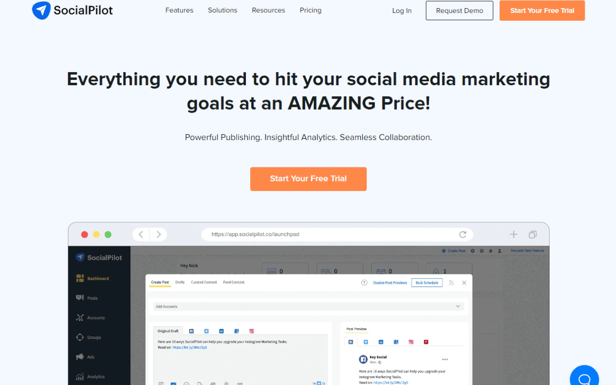616x385 pixels.
Task: Open Analytics in the dark sidebar
Action: 90,377
